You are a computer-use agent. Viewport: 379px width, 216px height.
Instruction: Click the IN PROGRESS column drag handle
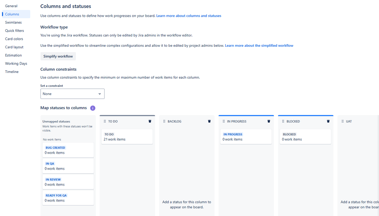224,121
